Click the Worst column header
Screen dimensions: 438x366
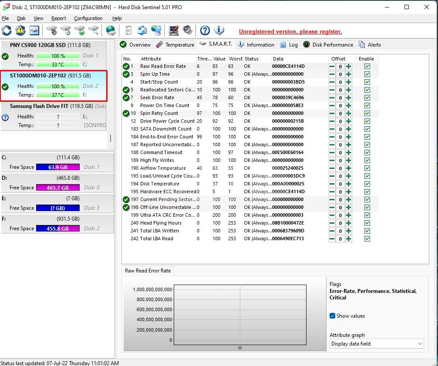(x=236, y=59)
